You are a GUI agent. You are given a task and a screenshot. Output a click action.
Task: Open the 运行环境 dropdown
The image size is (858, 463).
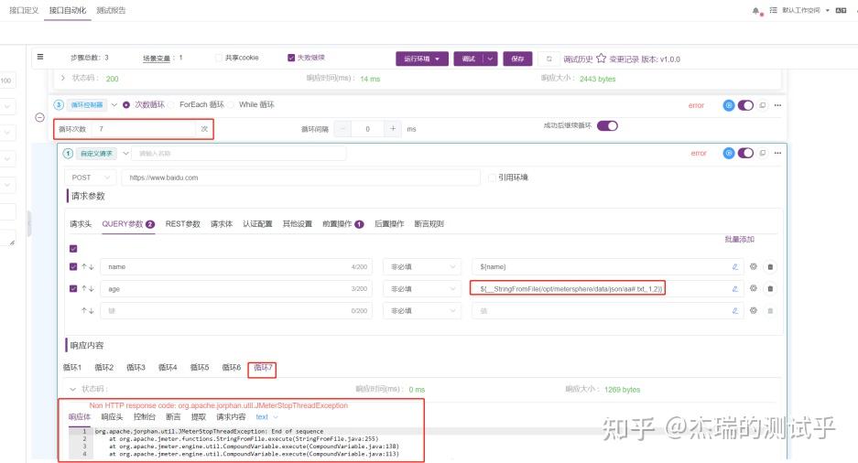click(x=422, y=59)
